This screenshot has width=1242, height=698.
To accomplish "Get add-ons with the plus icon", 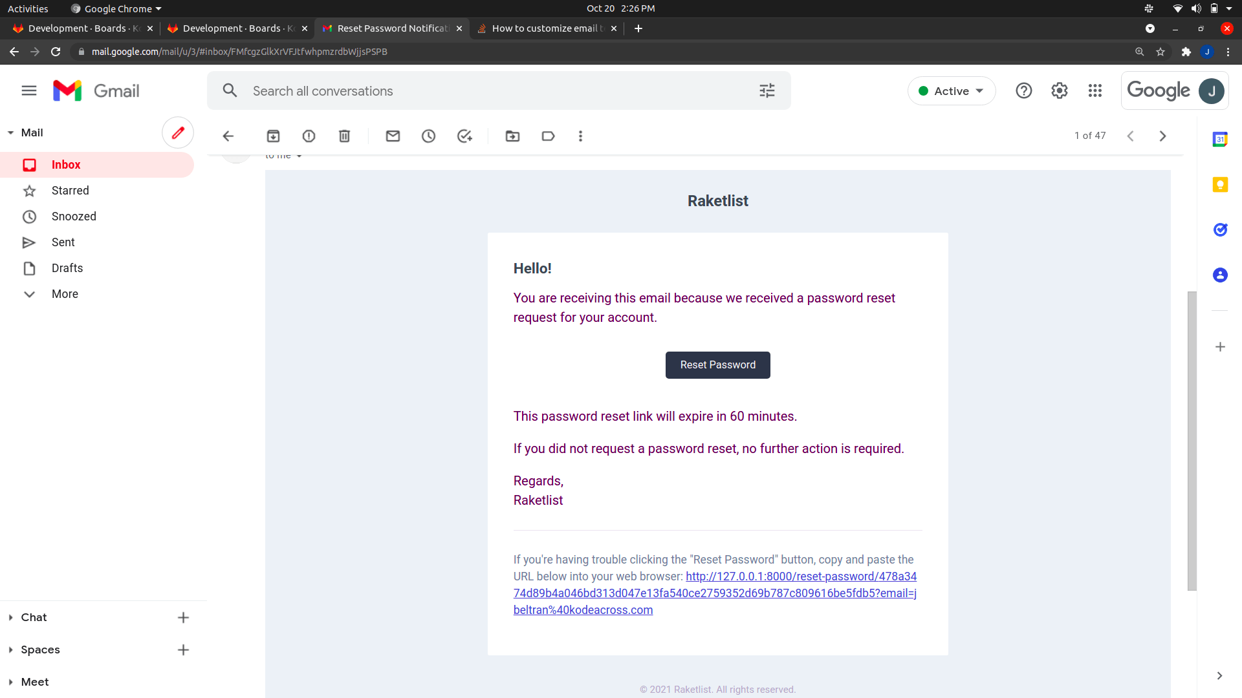I will pyautogui.click(x=1220, y=347).
